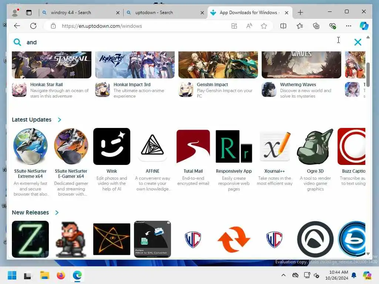Image resolution: width=379 pixels, height=284 pixels.
Task: Show hidden system tray icons chevron
Action: point(284,275)
